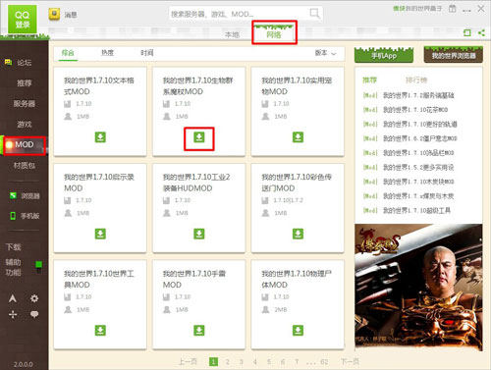The height and width of the screenshot is (370, 491).
Task: Click the 我的世界浏览器 button
Action: click(x=454, y=55)
